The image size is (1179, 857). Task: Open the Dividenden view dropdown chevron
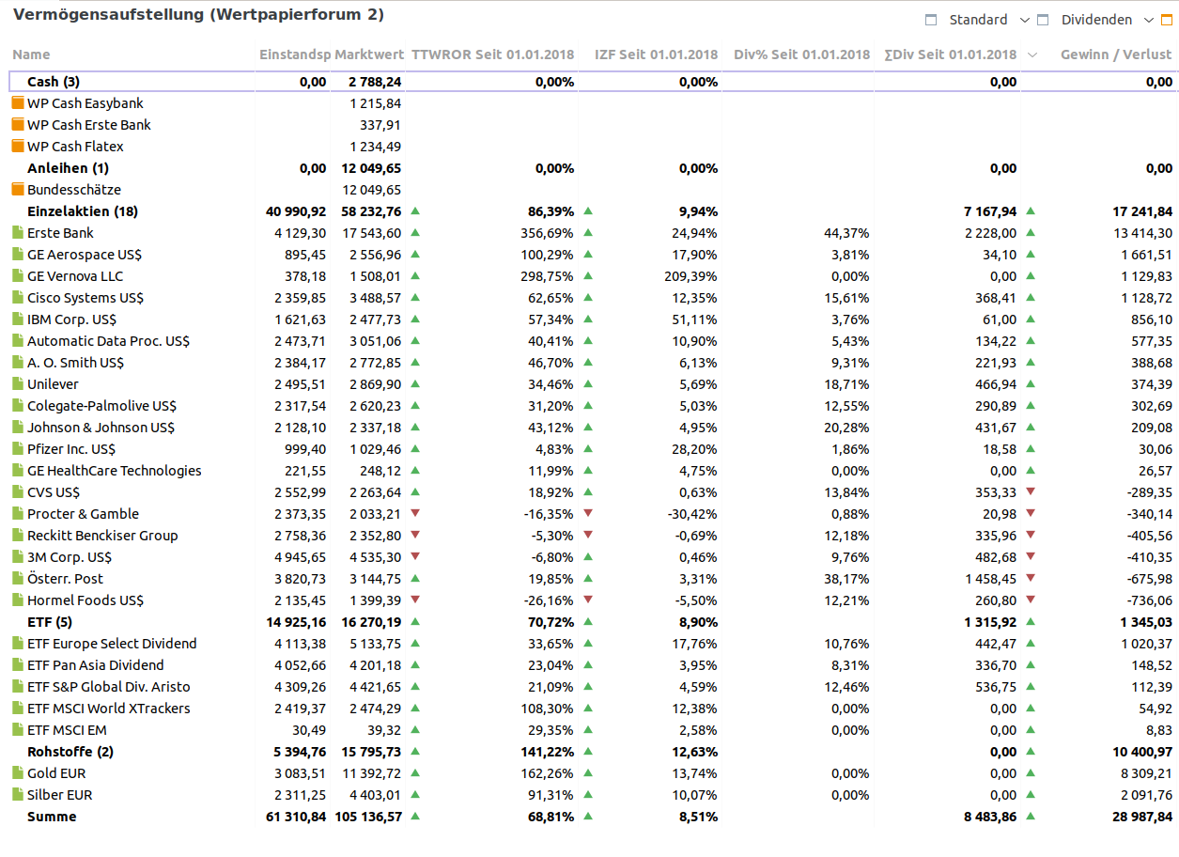(1150, 20)
